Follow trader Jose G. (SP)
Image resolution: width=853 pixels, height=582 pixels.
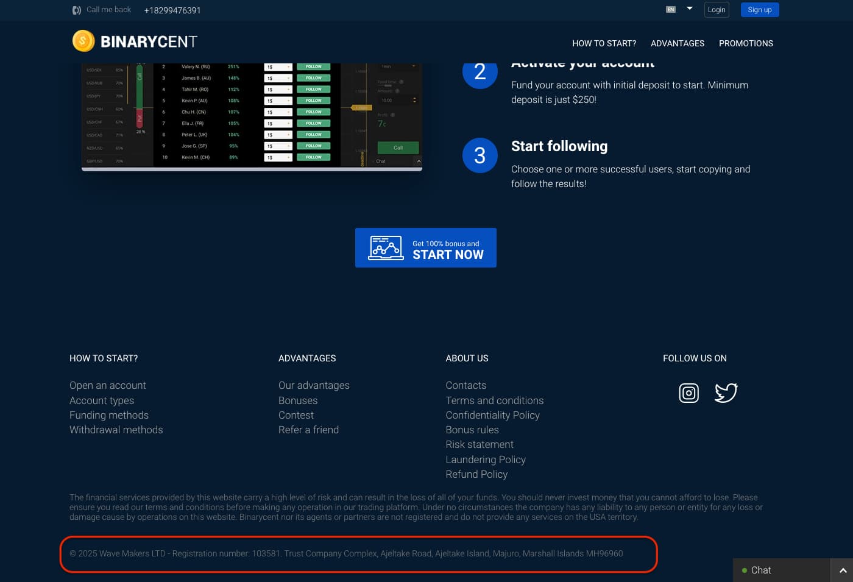tap(313, 146)
